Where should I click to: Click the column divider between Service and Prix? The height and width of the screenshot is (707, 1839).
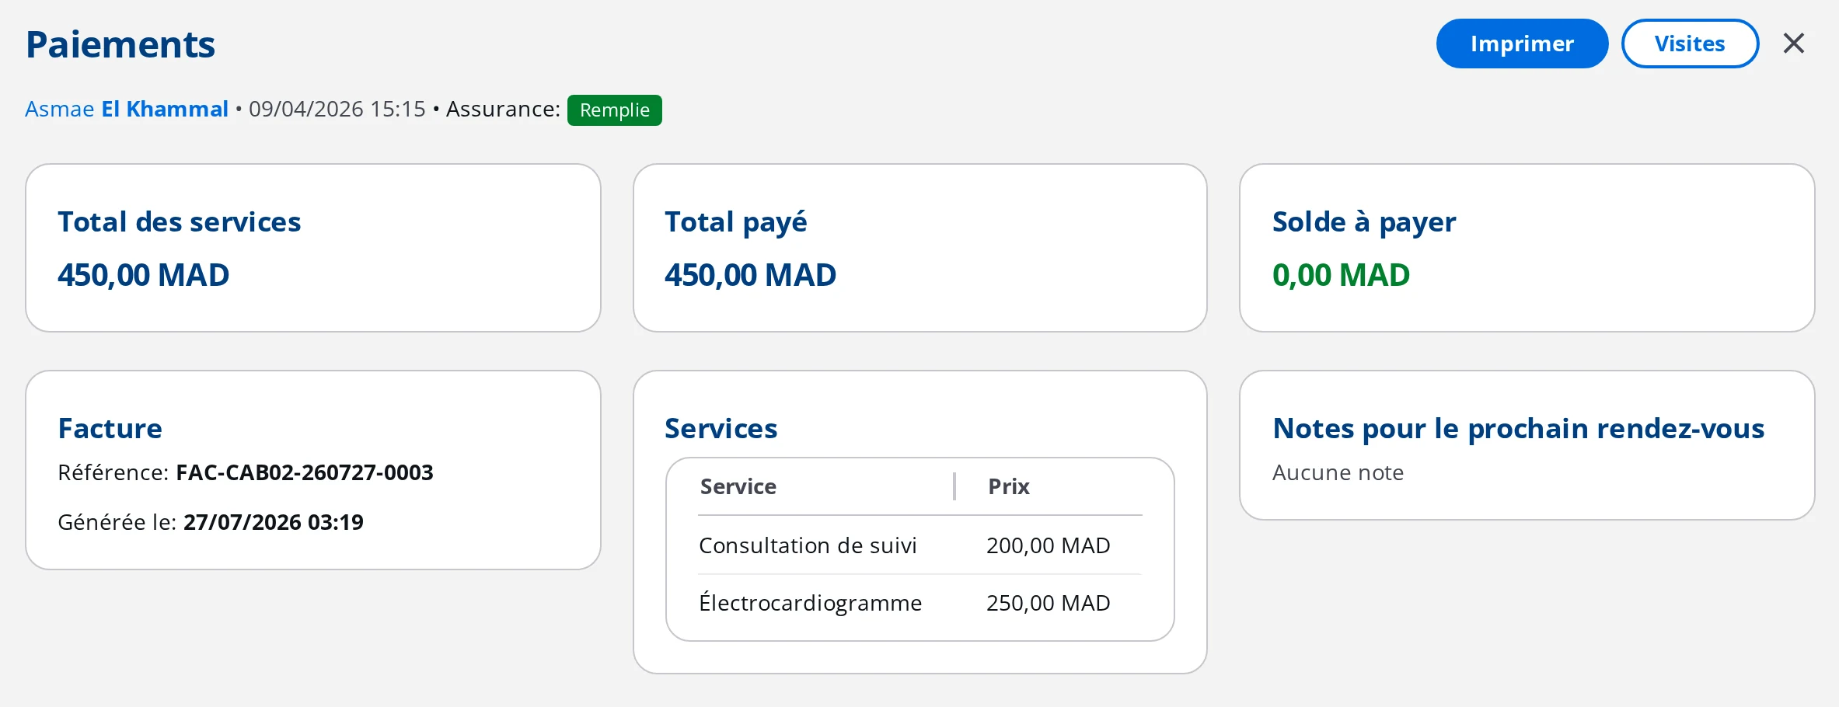coord(954,486)
